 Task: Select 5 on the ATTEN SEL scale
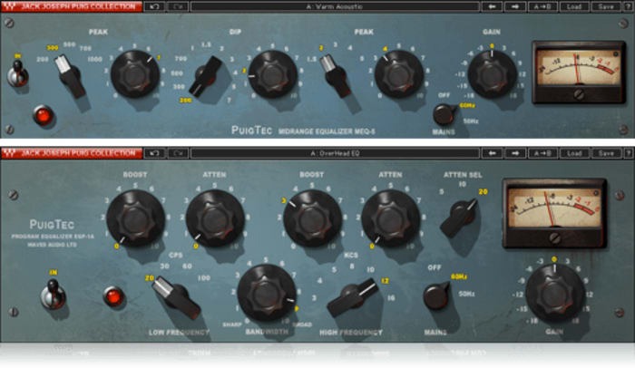442,191
